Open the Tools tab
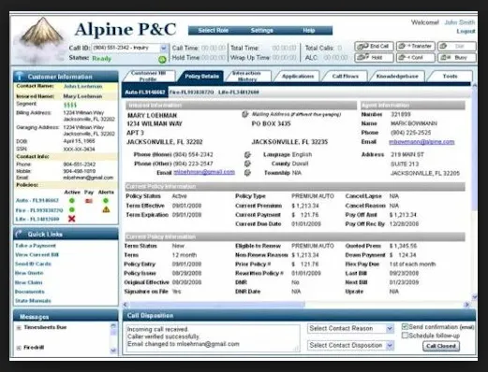 [450, 77]
